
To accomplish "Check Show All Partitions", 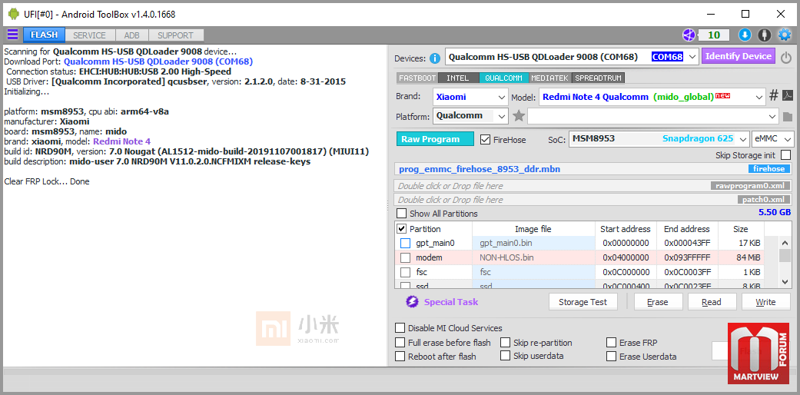I will click(x=402, y=214).
